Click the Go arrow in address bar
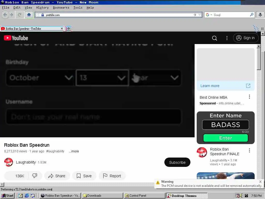Image resolution: width=265 pixels, height=199 pixels. click(x=195, y=15)
